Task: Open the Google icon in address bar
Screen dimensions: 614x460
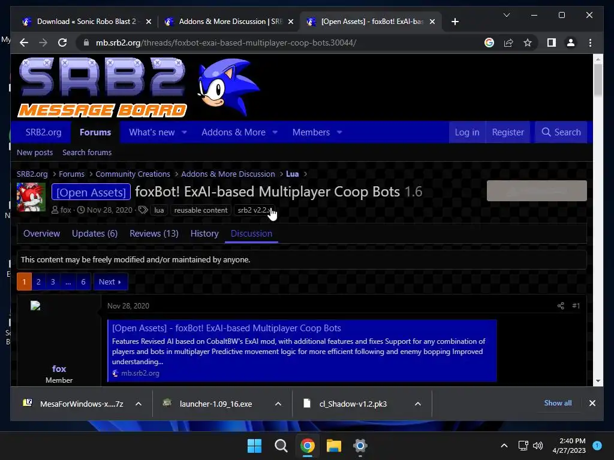Action: pyautogui.click(x=489, y=43)
